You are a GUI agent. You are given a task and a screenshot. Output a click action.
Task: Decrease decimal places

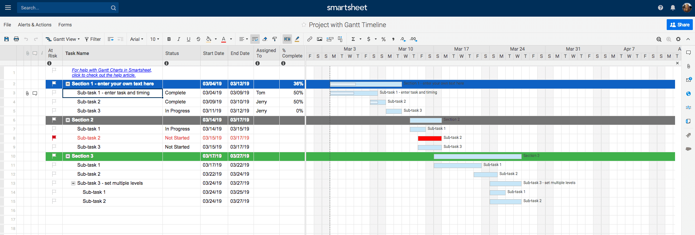(403, 39)
